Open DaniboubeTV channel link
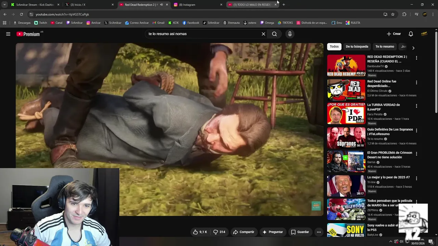This screenshot has width=438, height=246. 375,66
